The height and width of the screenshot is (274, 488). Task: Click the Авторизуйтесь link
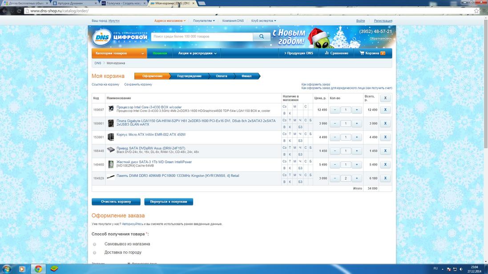(x=133, y=224)
